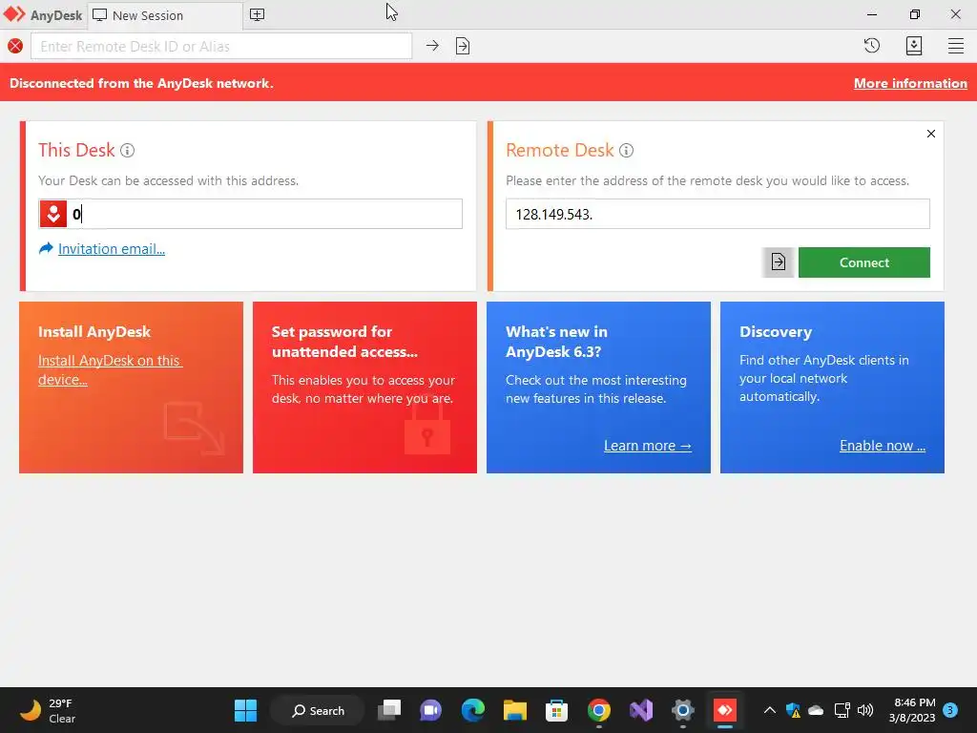The image size is (977, 733).
Task: Click the OneDrive cloud tray icon
Action: (x=816, y=710)
